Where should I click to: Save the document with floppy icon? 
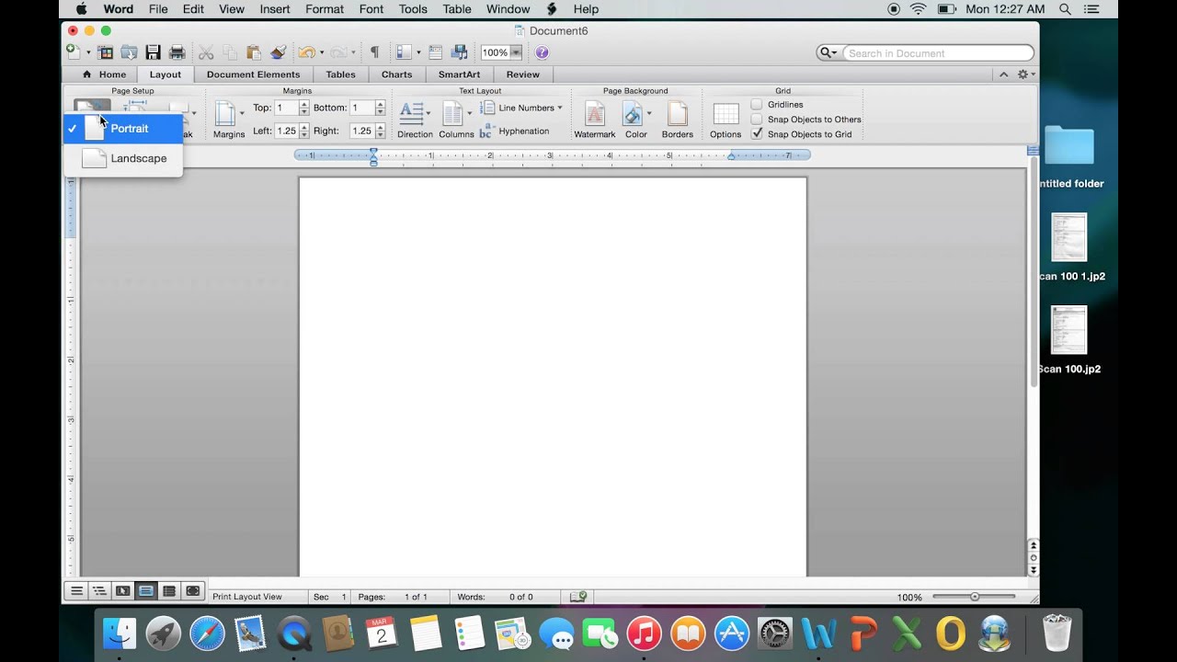[x=154, y=52]
